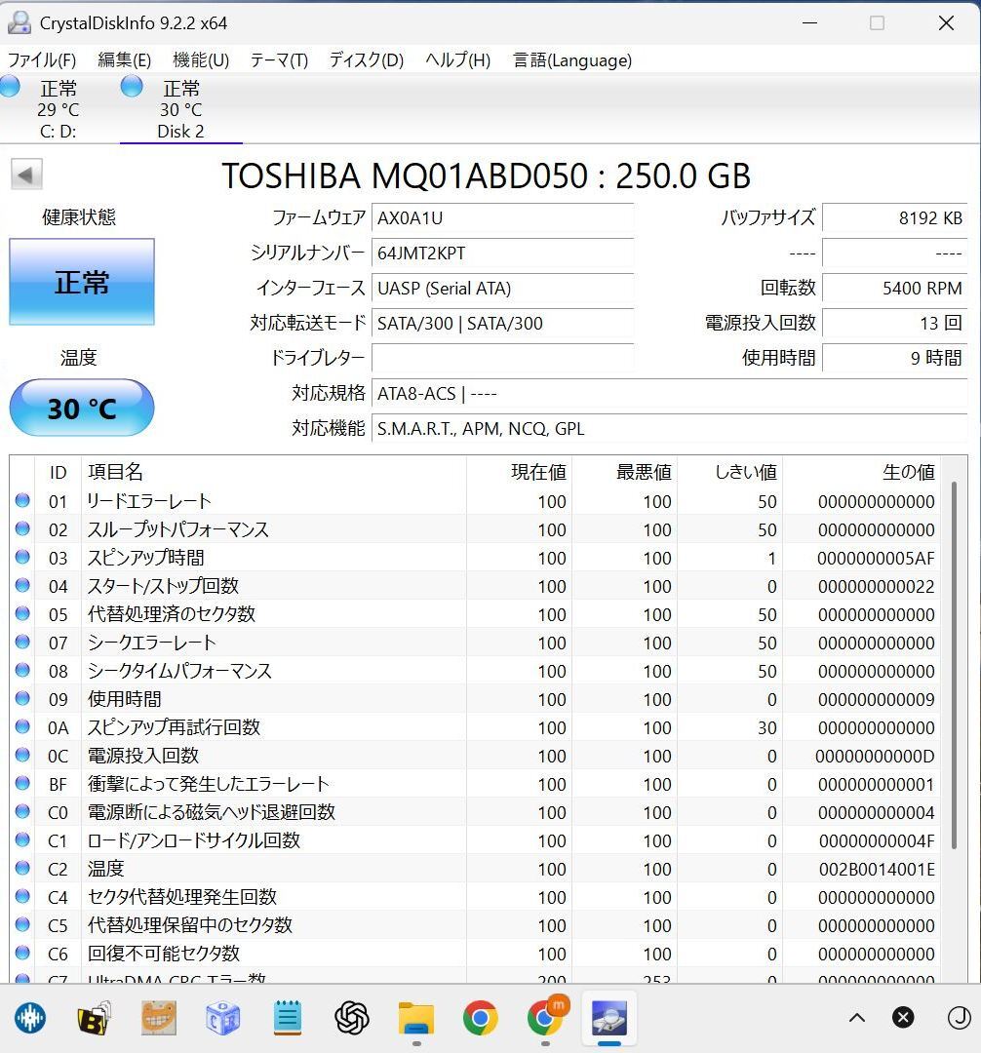Click raw value 002B0014001E

(877, 869)
